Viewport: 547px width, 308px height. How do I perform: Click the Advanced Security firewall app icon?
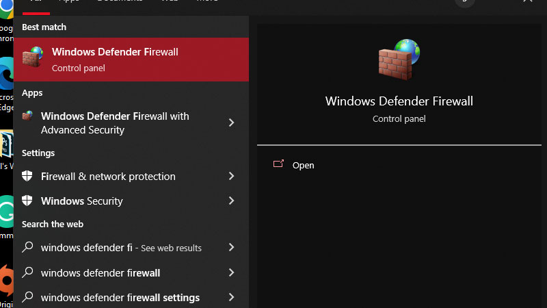(x=27, y=116)
